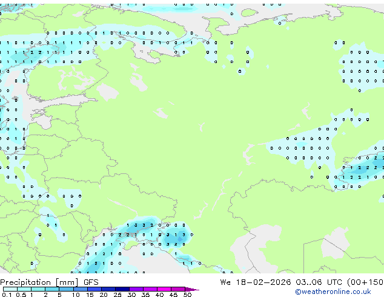Pick the 0.1–0.5 mm legend color swatch
This screenshot has width=384, height=297.
(10, 289)
